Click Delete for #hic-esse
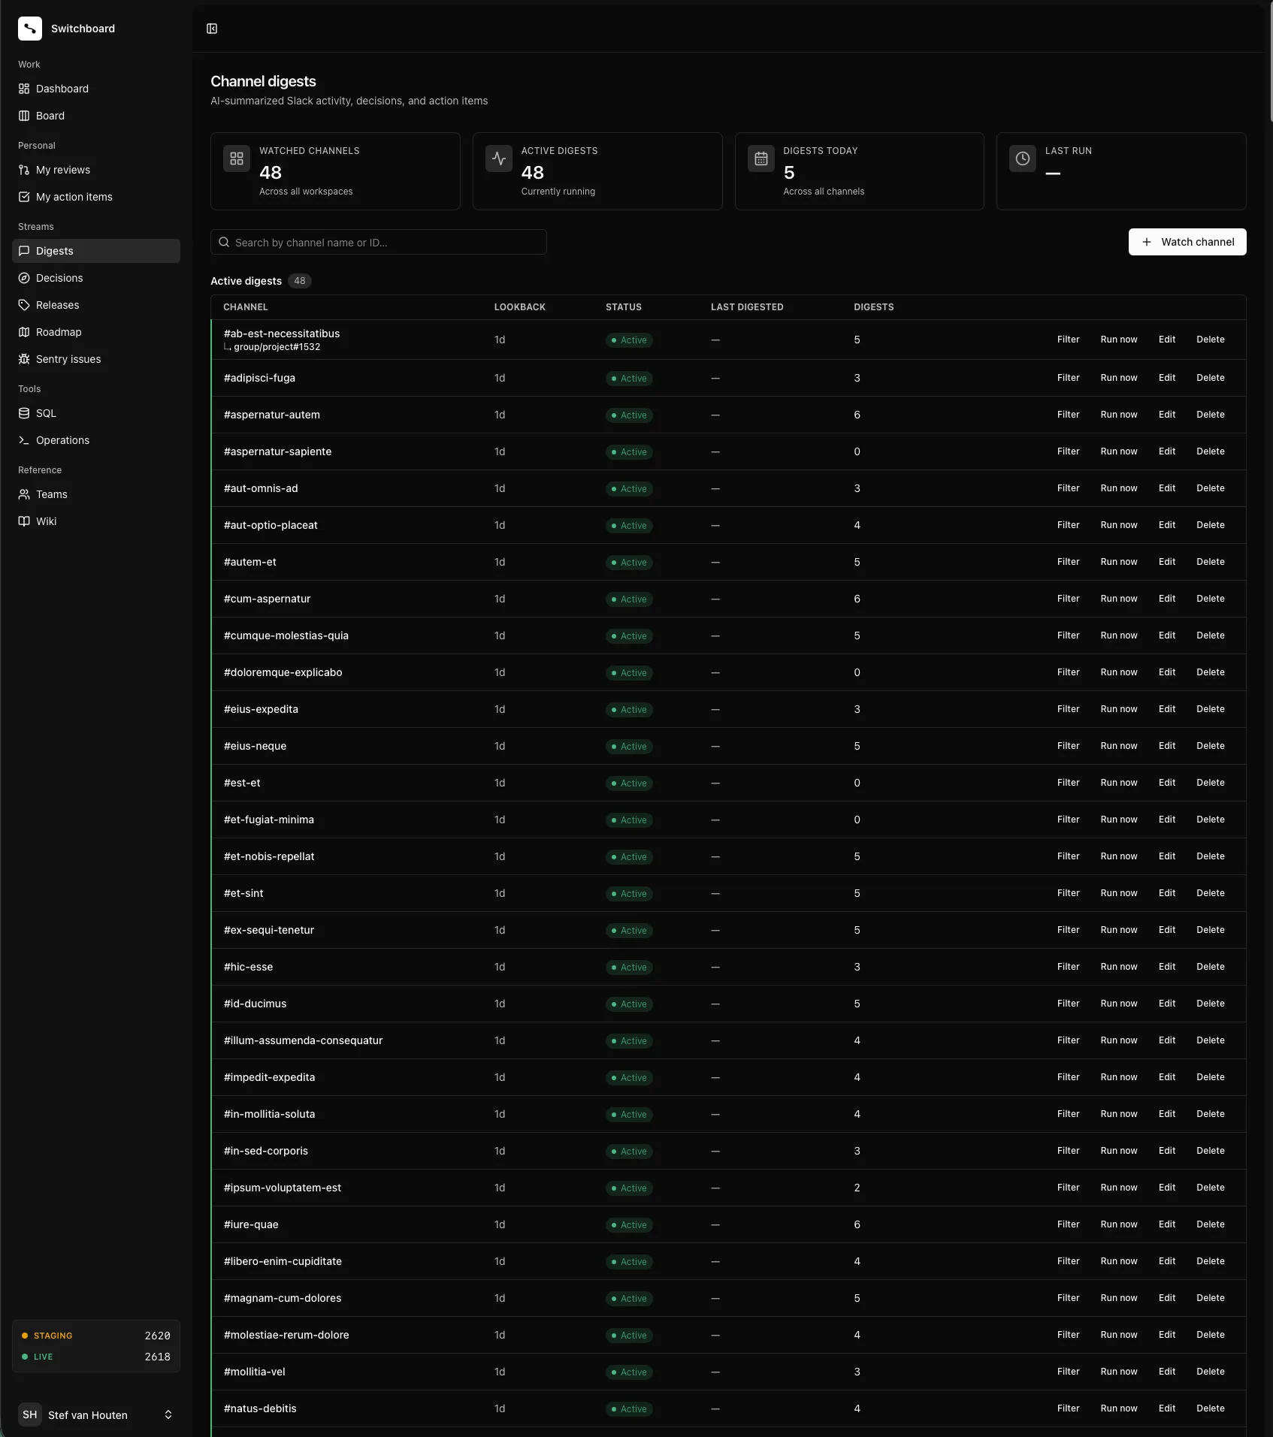Viewport: 1273px width, 1437px height. click(1211, 967)
